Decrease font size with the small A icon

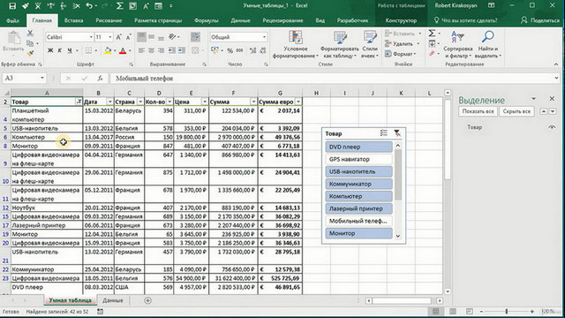[x=128, y=37]
